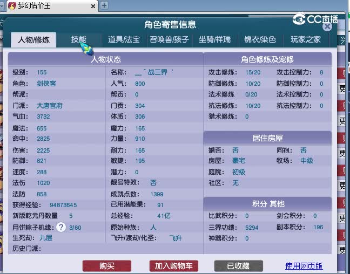Click the 体质 value 306
This screenshot has width=350, height=274.
point(140,117)
